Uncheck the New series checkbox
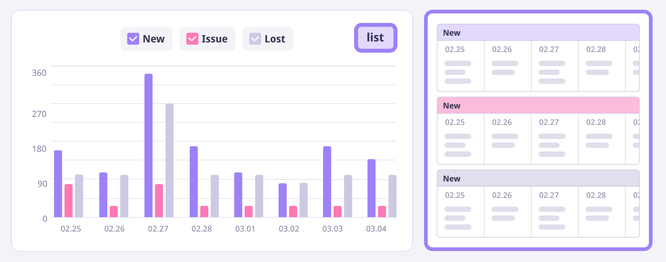Image resolution: width=666 pixels, height=262 pixels. click(x=133, y=39)
